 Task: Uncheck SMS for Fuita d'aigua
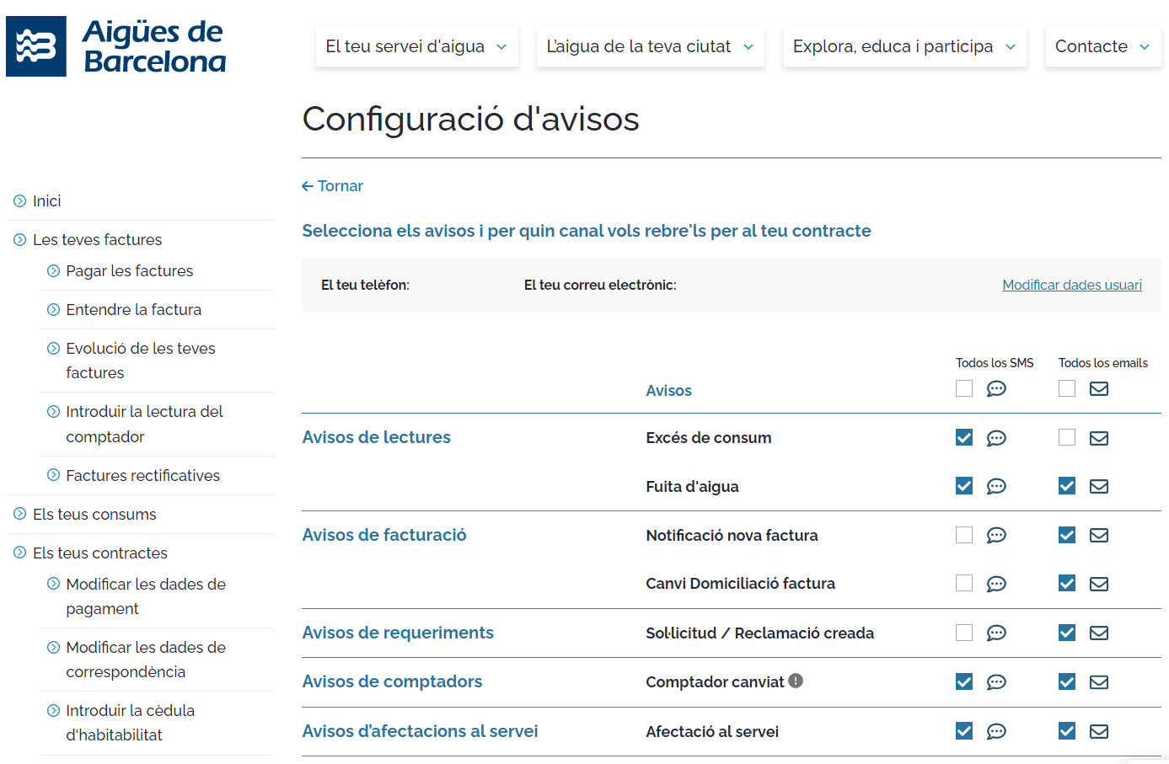coord(964,486)
